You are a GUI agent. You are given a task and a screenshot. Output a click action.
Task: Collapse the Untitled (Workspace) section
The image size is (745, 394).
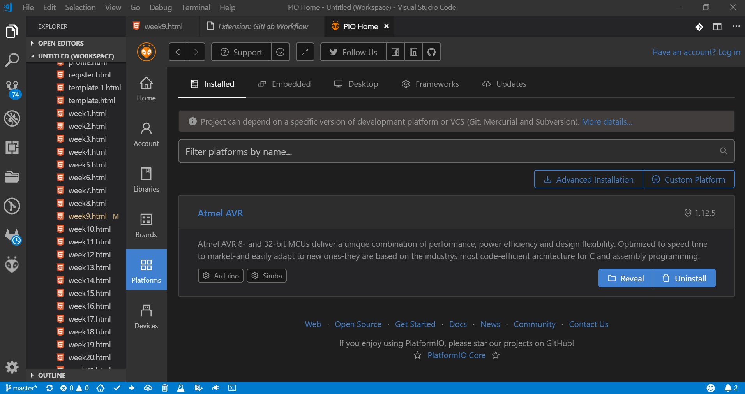coord(76,56)
